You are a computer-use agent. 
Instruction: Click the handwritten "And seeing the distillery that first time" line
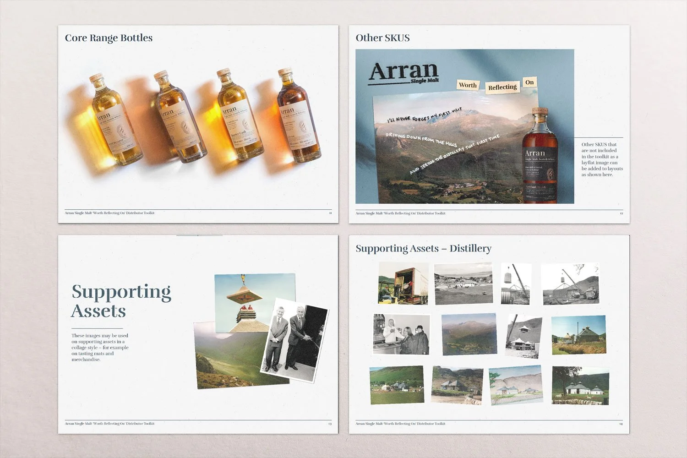click(x=454, y=154)
